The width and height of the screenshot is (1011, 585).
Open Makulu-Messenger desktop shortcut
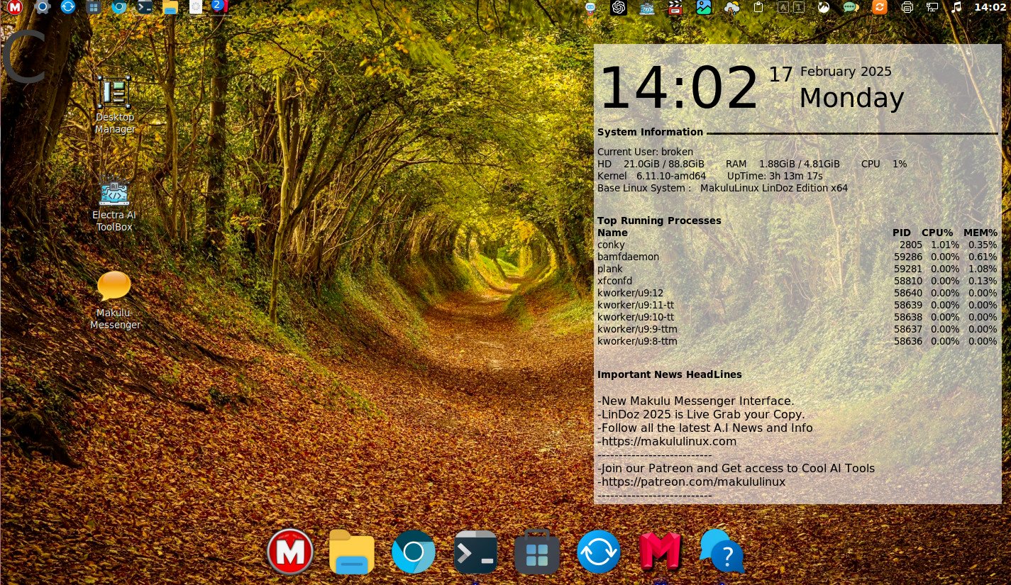(x=115, y=301)
